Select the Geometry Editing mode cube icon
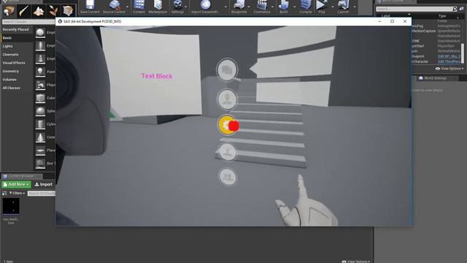Image resolution: width=467 pixels, height=263 pixels. pyautogui.click(x=68, y=11)
